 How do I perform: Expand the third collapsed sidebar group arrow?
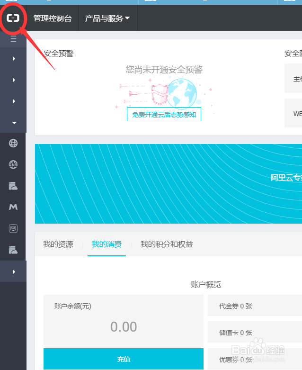tap(14, 101)
